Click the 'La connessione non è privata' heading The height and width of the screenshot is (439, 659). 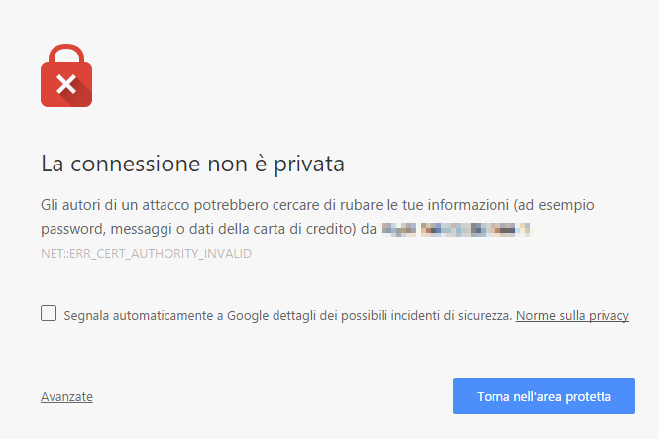click(x=192, y=164)
